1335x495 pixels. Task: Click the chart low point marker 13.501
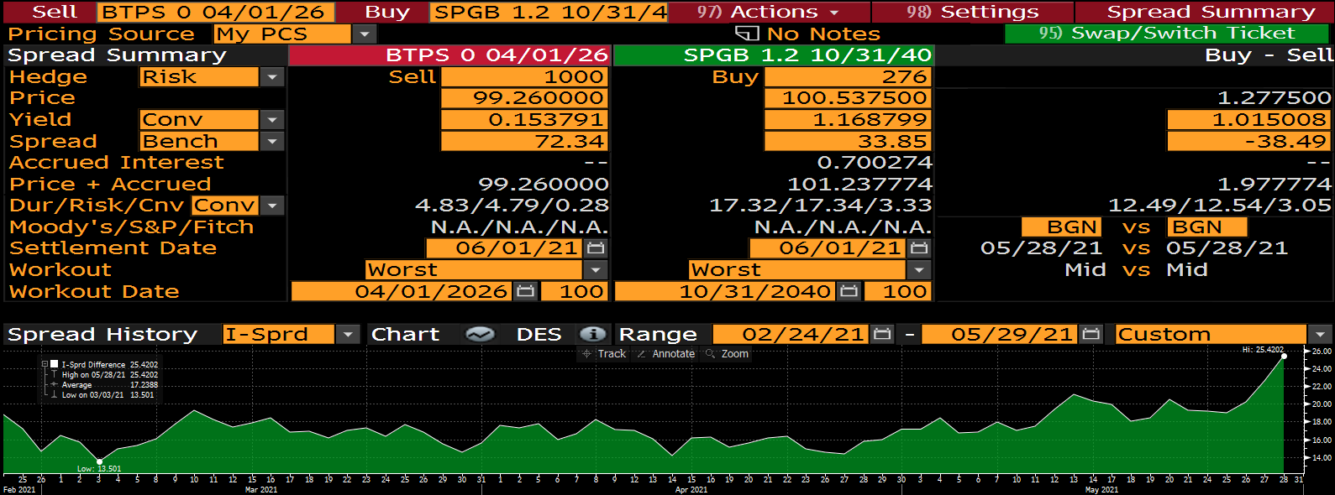click(x=99, y=461)
